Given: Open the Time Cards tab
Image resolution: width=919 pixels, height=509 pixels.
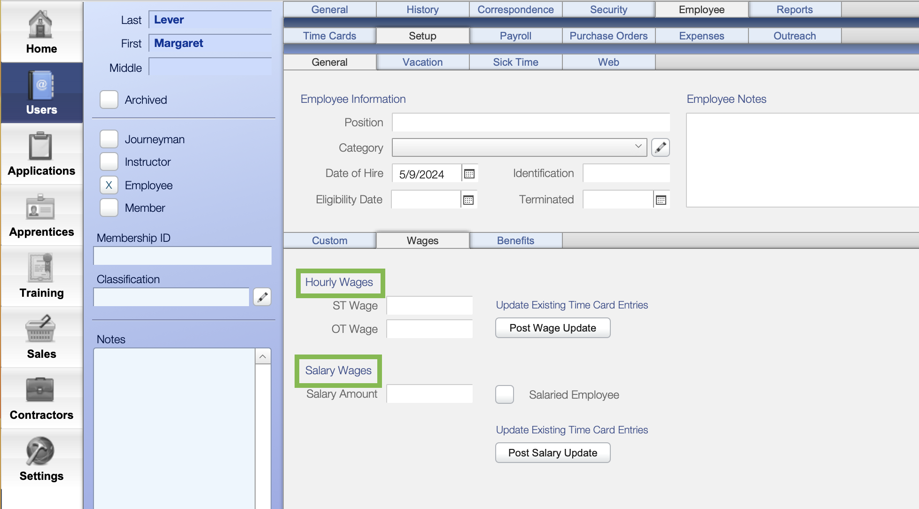Looking at the screenshot, I should 329,36.
